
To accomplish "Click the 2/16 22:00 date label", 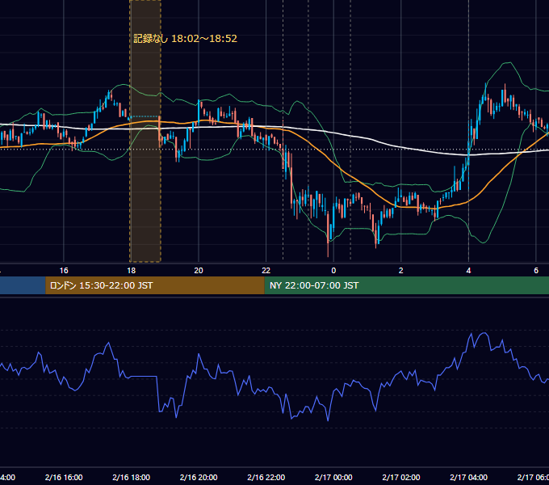I will point(266,477).
